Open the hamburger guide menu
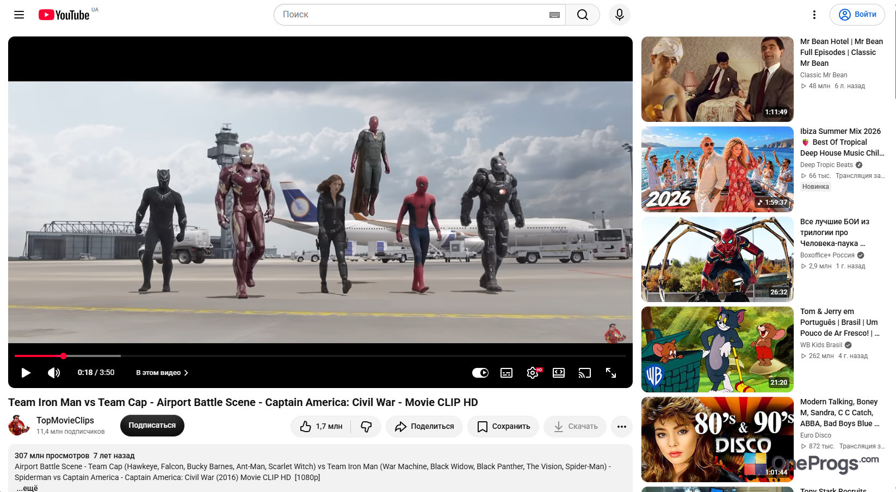The height and width of the screenshot is (492, 896). [19, 15]
